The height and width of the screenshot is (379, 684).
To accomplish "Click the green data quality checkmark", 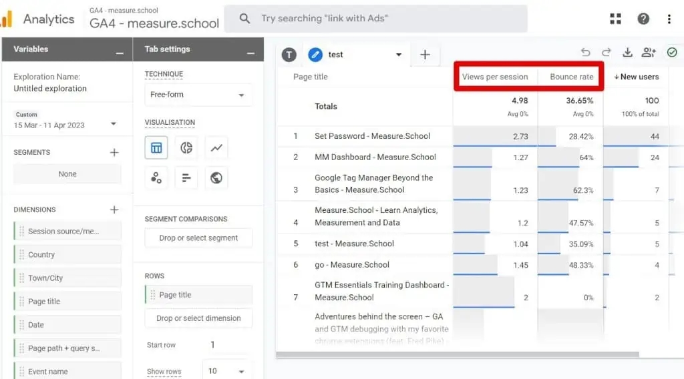I will [x=672, y=52].
